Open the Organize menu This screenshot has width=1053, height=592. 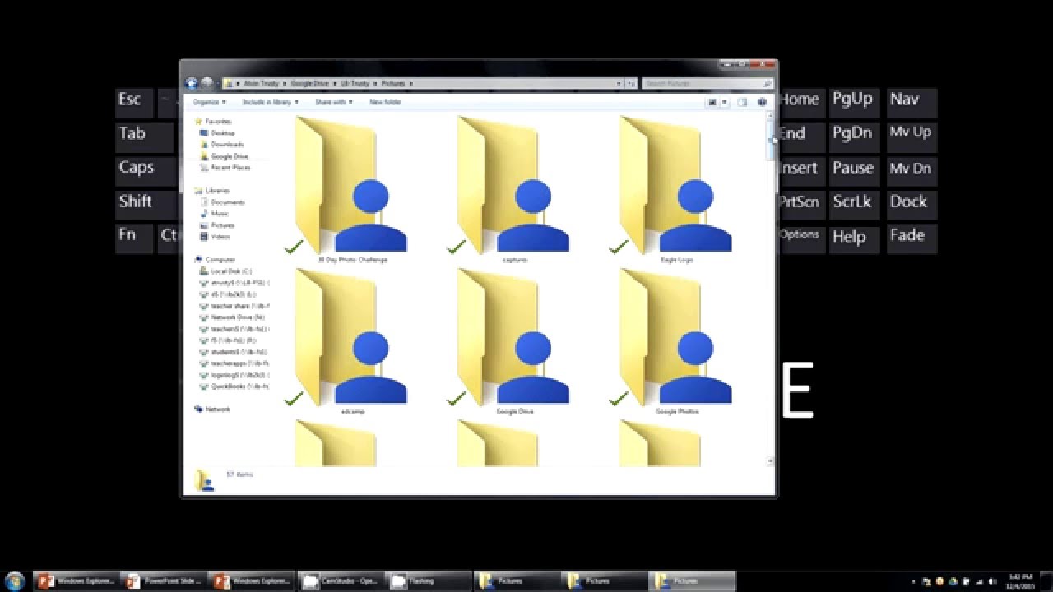pyautogui.click(x=209, y=102)
